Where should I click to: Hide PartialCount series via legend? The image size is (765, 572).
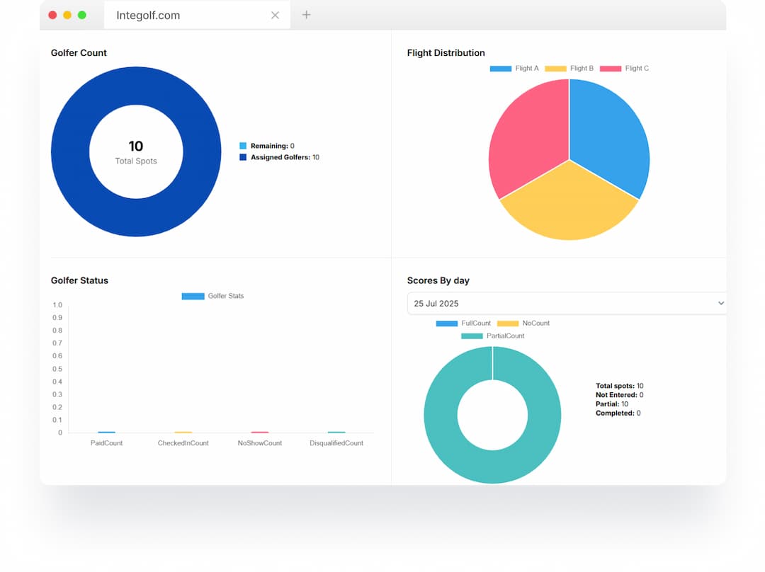(x=493, y=336)
